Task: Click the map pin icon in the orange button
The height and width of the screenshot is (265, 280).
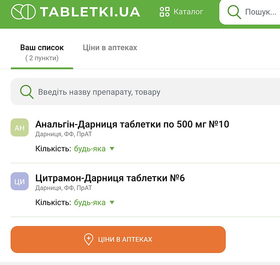Action: (88, 240)
